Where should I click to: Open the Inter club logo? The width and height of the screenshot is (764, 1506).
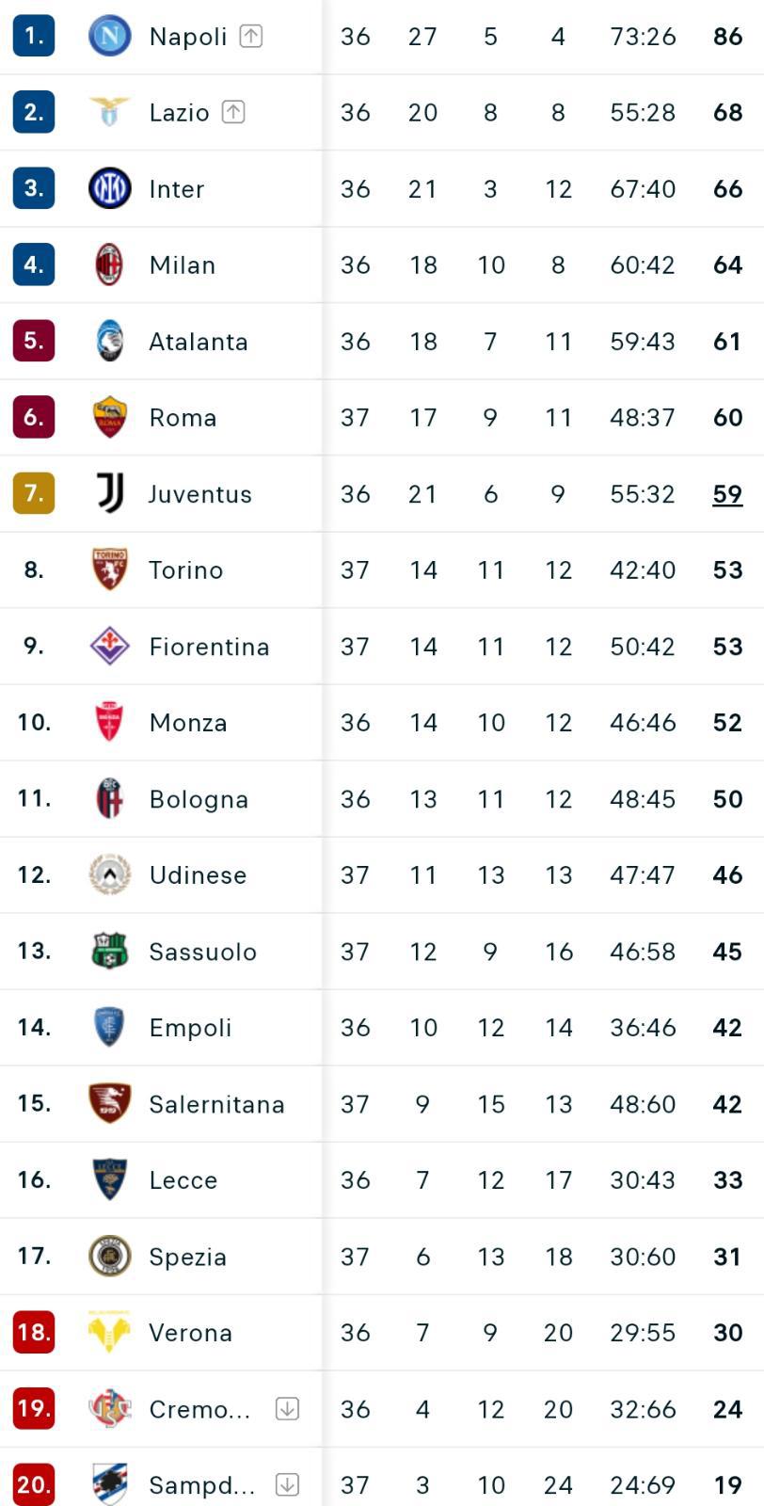(x=109, y=188)
